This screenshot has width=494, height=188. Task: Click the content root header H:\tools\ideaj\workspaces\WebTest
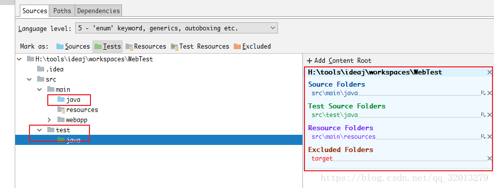[x=375, y=72]
